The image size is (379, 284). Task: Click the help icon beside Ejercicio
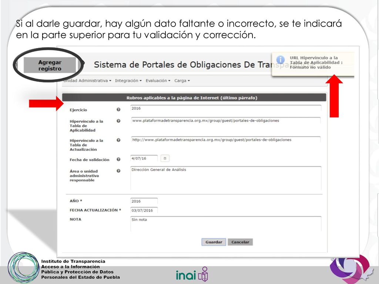coord(118,109)
